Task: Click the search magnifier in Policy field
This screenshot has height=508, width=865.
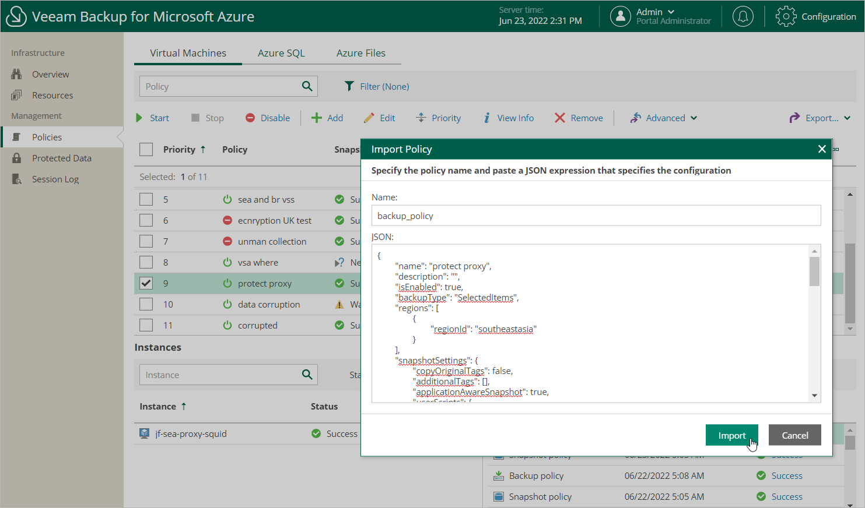Action: point(307,86)
